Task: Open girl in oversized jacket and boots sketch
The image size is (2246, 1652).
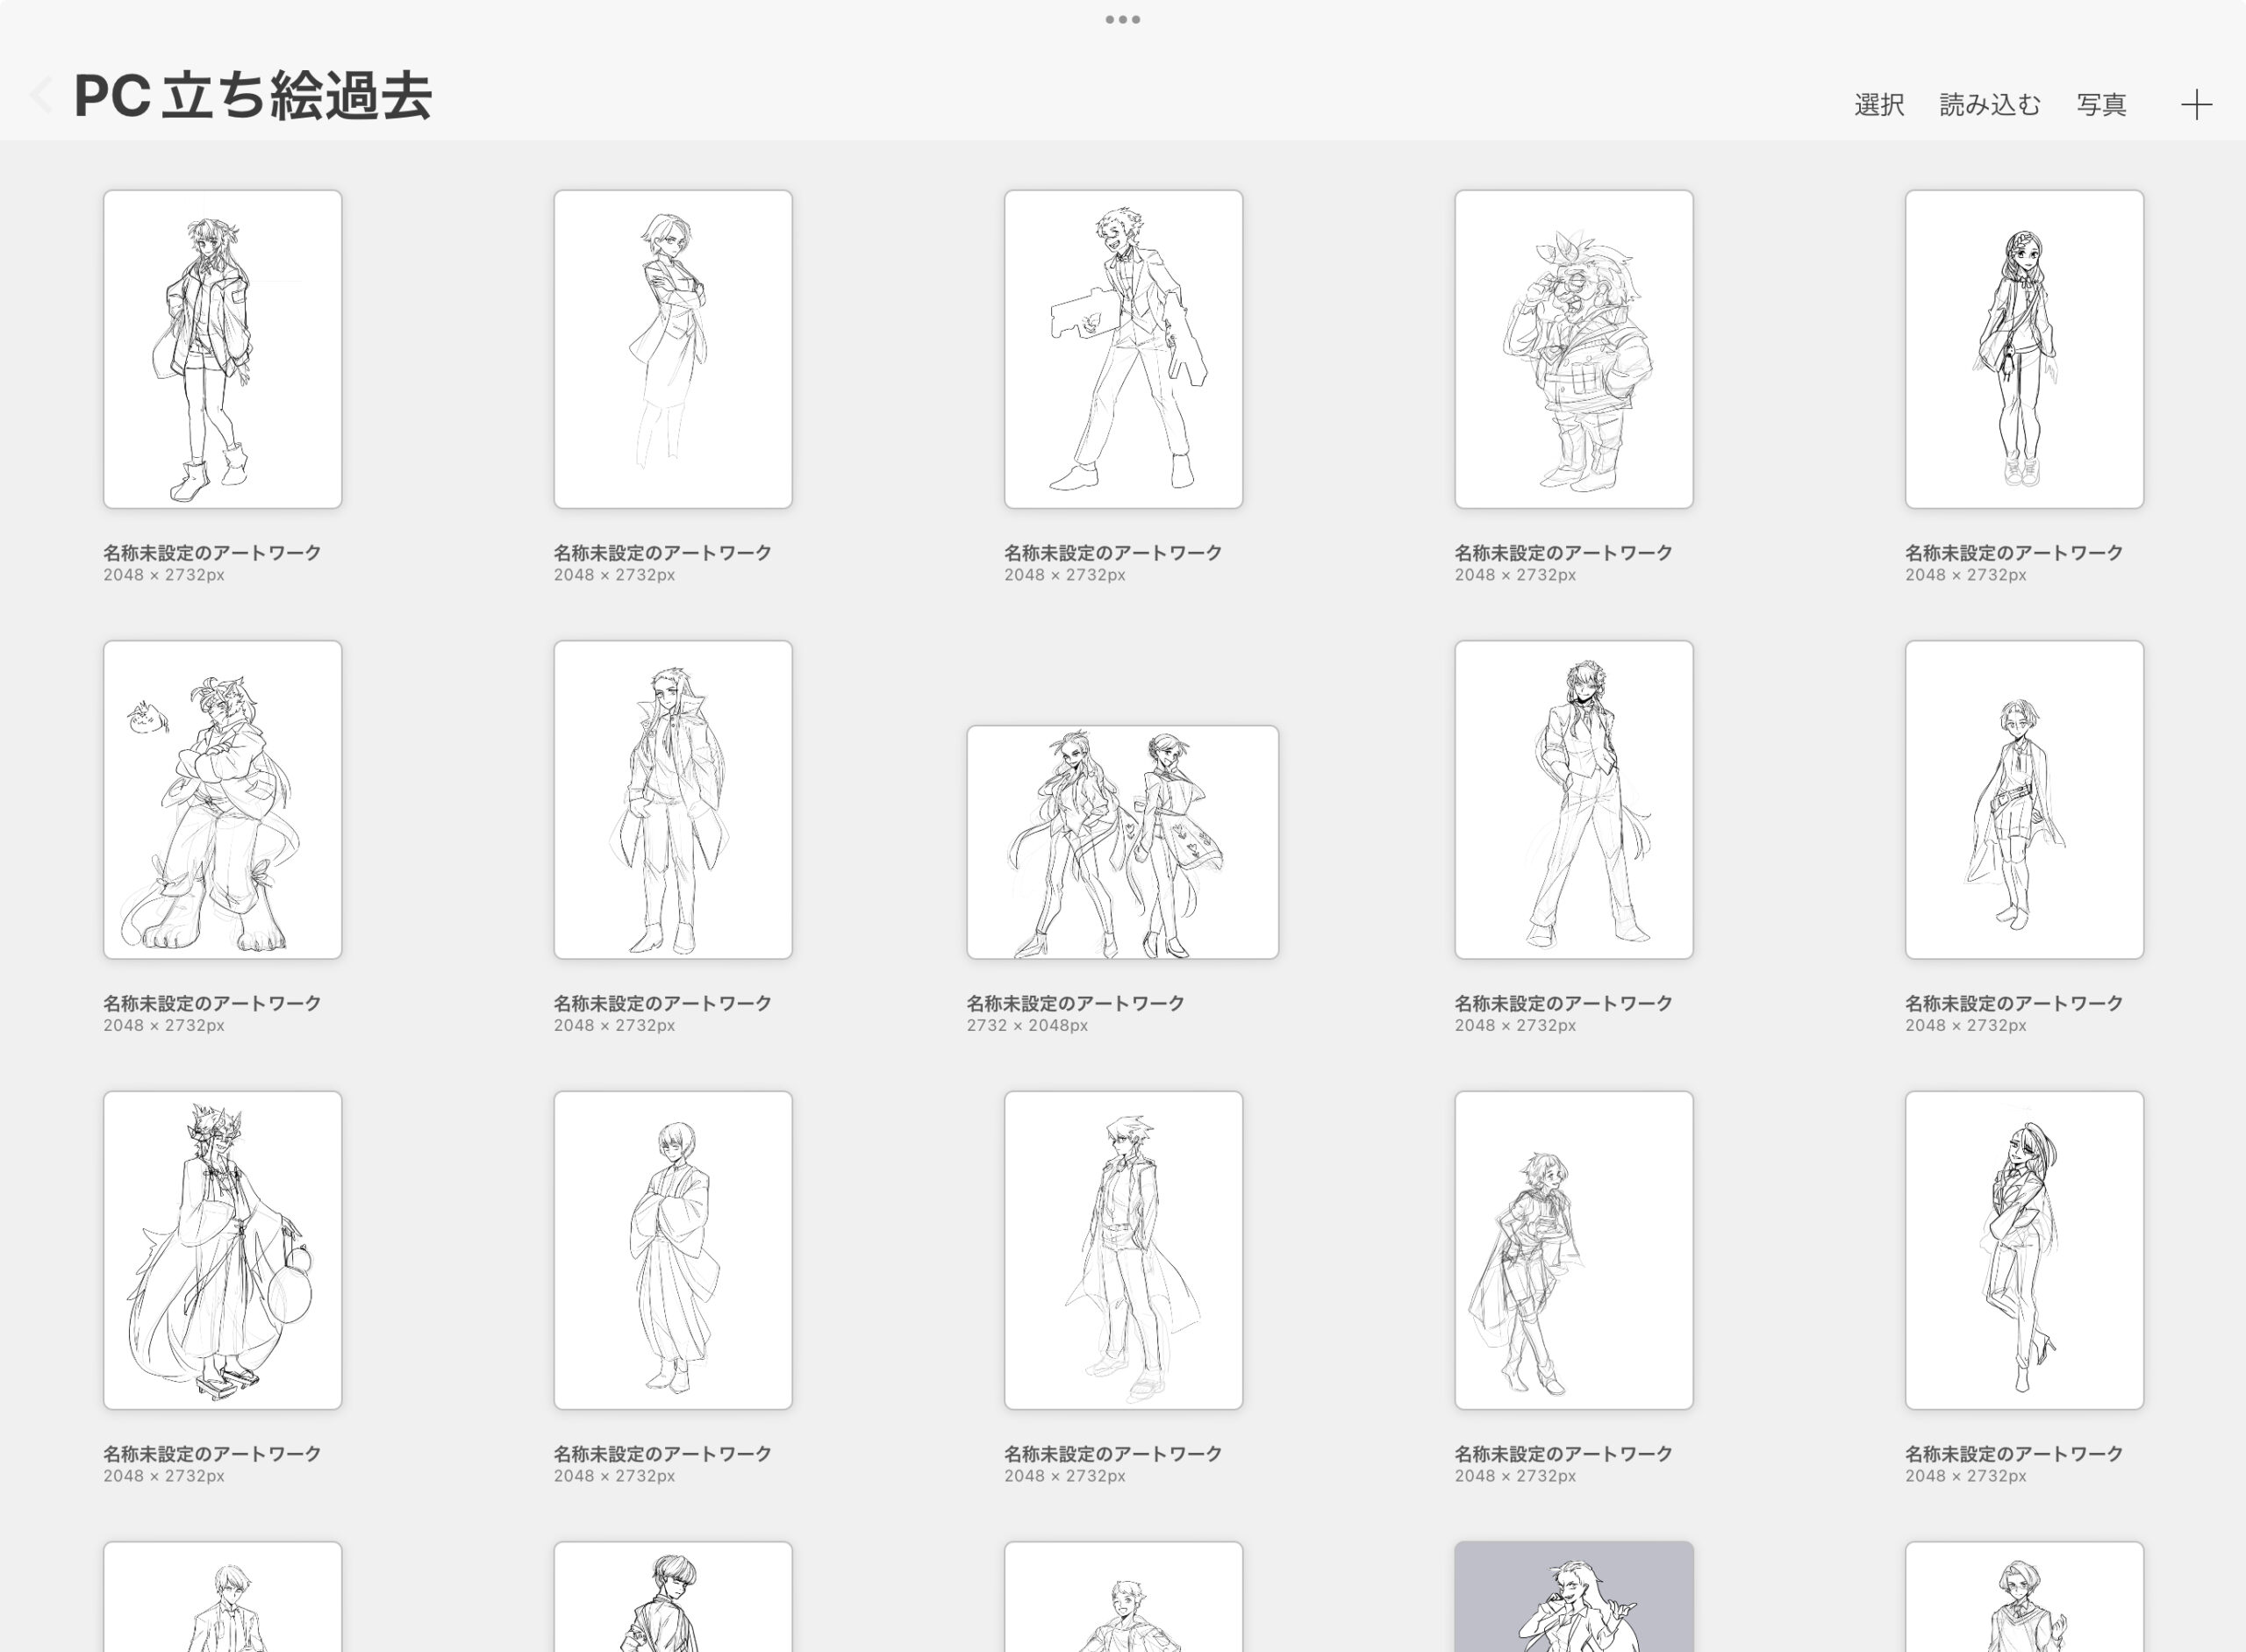Action: coord(222,349)
